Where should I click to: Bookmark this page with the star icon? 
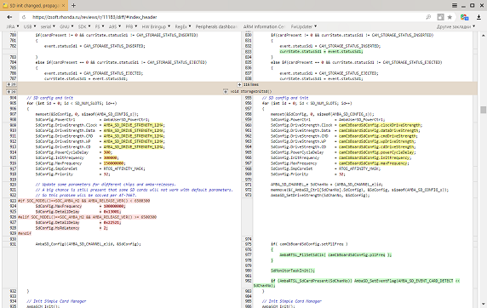(450, 17)
